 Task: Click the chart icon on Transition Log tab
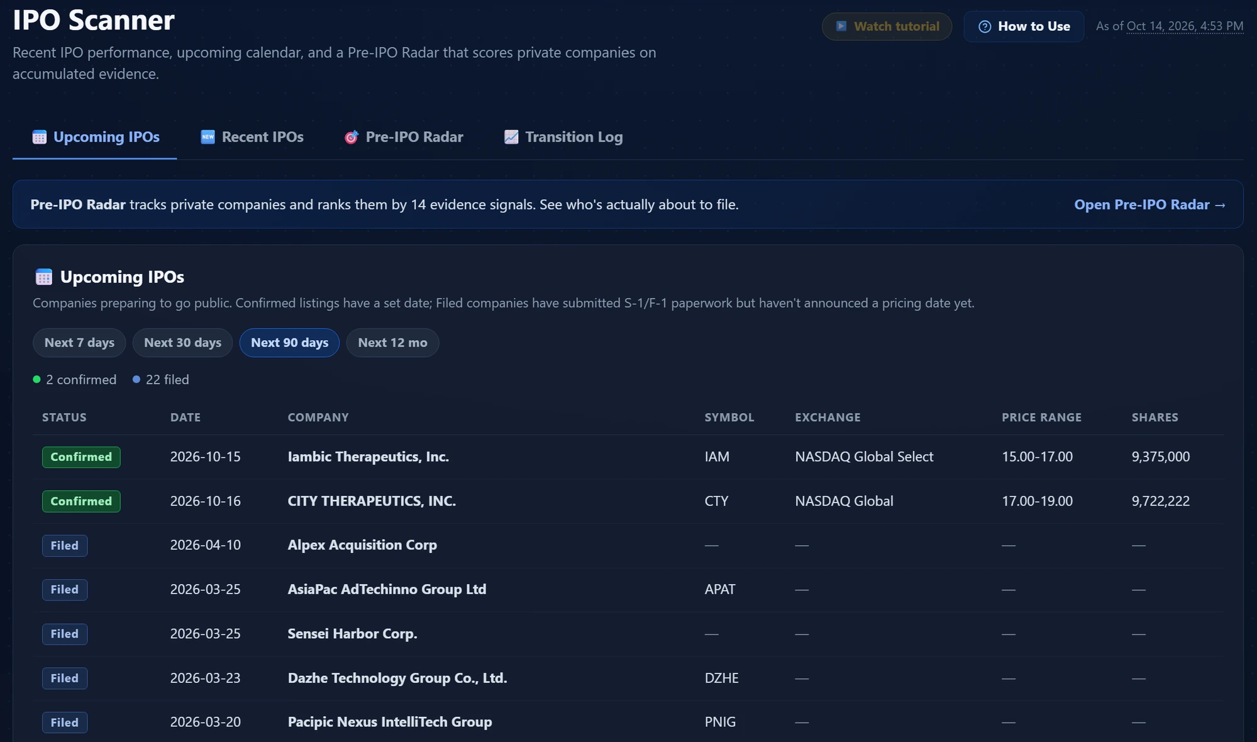[511, 137]
